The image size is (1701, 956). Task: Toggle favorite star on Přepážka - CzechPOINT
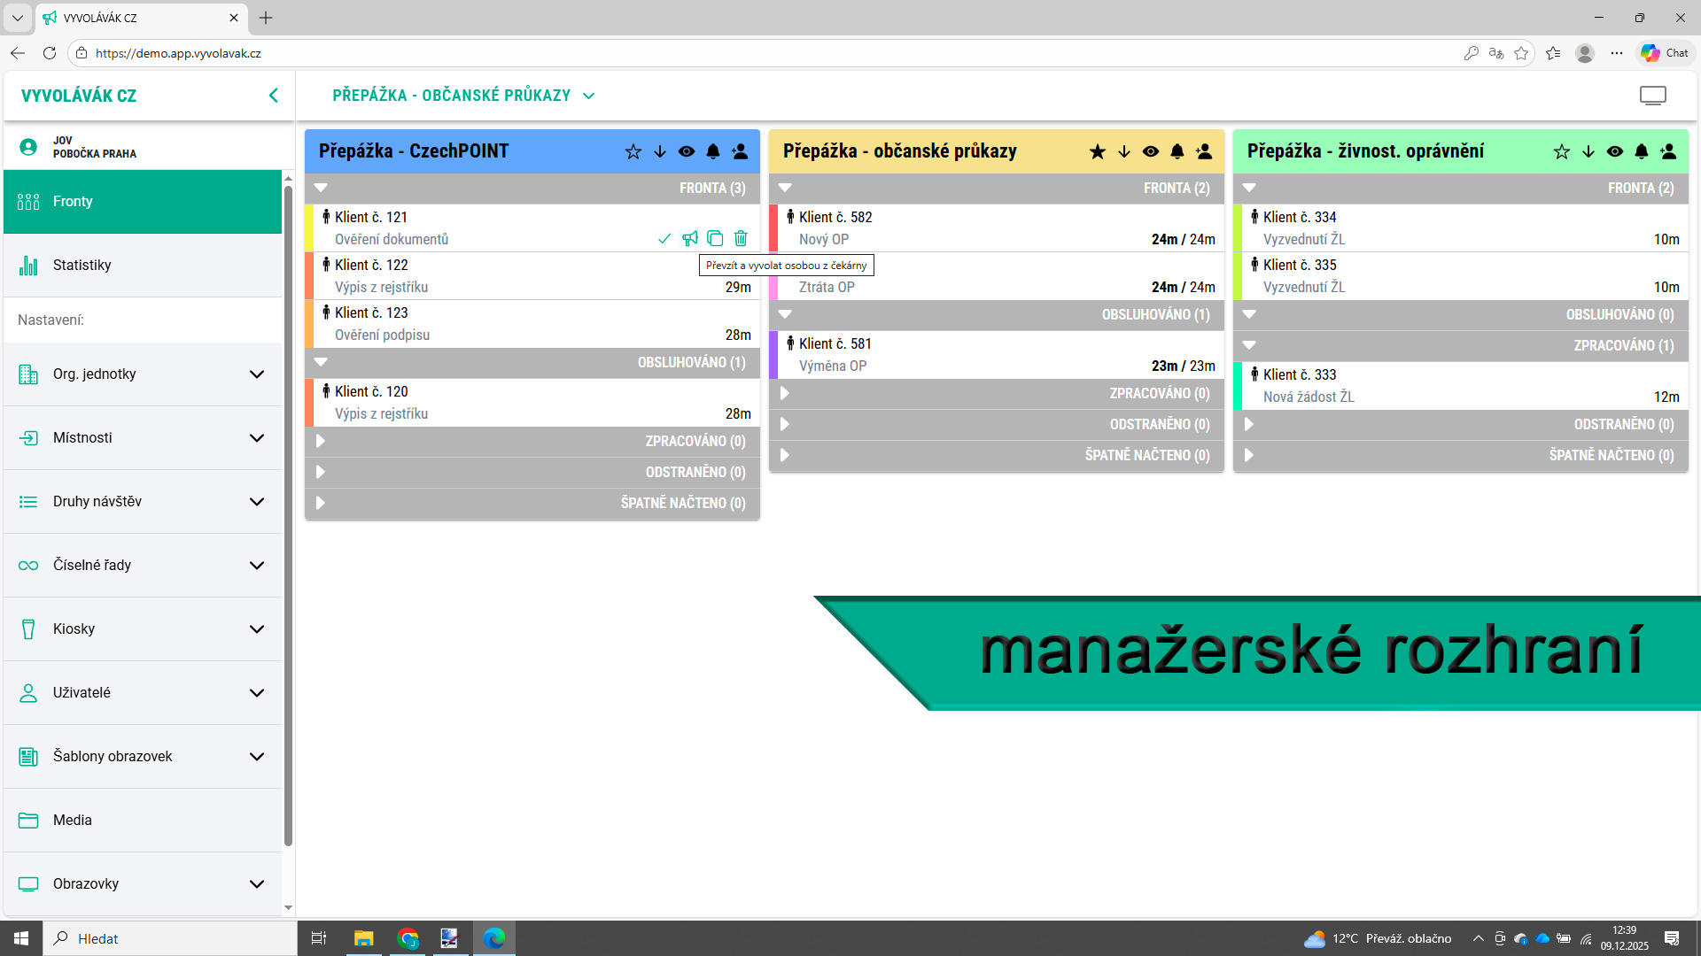coord(633,151)
